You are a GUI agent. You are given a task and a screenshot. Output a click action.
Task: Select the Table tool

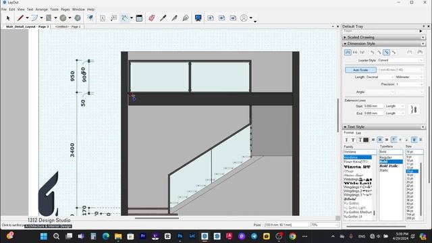tap(139, 18)
